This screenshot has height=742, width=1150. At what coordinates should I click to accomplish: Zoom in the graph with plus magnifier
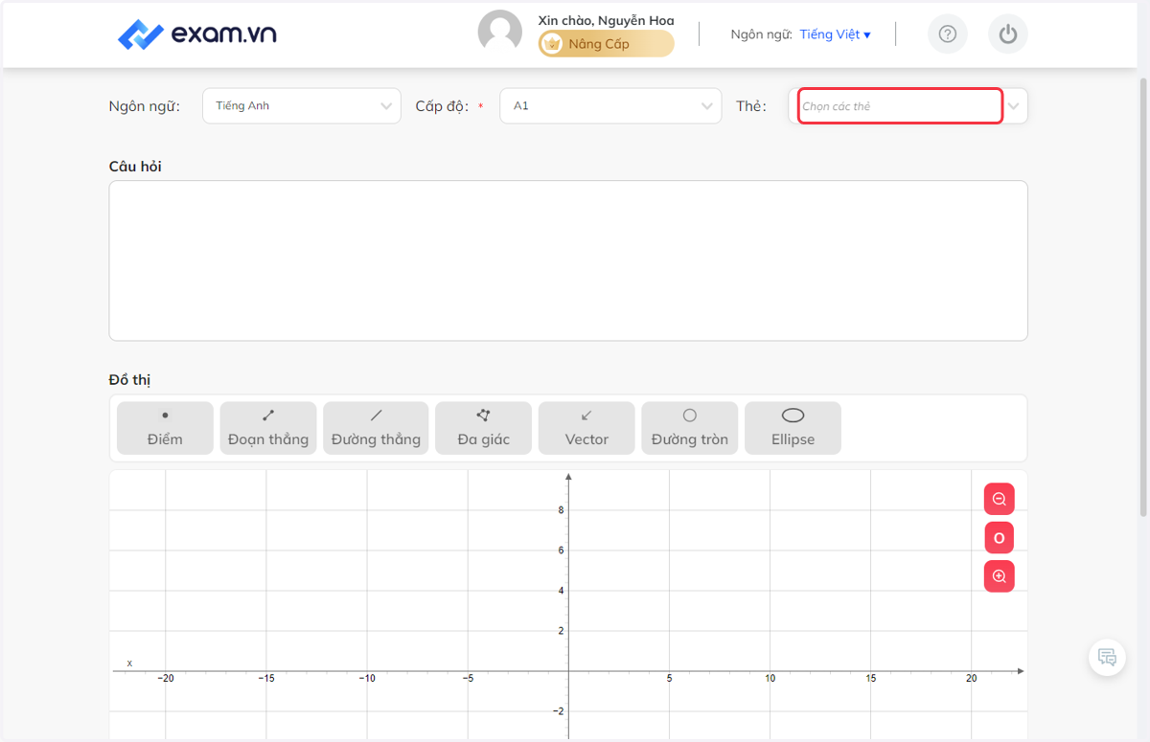coord(1000,576)
